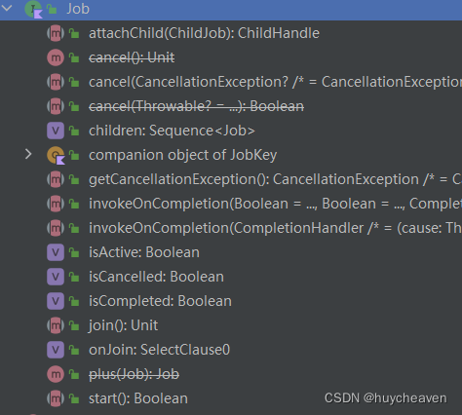Image resolution: width=462 pixels, height=415 pixels.
Task: Click companion object icon of JobKey
Action: tap(56, 155)
